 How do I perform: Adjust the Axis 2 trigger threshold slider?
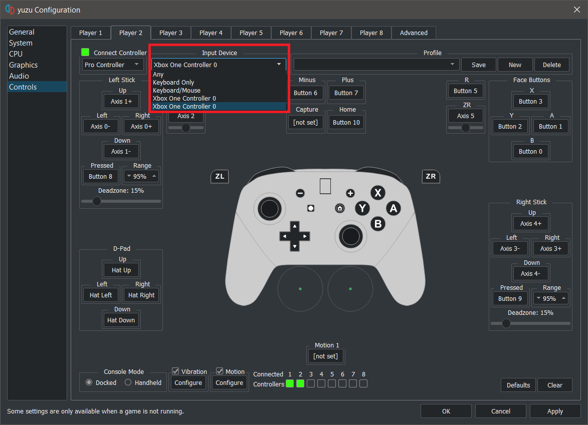185,128
